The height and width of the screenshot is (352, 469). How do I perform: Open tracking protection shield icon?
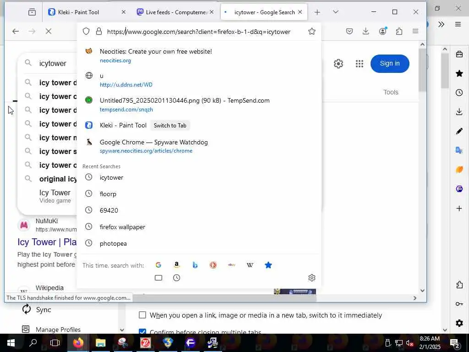(86, 32)
